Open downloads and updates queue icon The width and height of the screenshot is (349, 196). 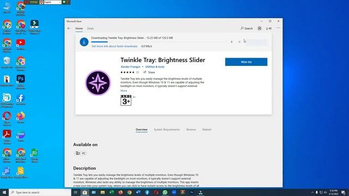(x=269, y=28)
